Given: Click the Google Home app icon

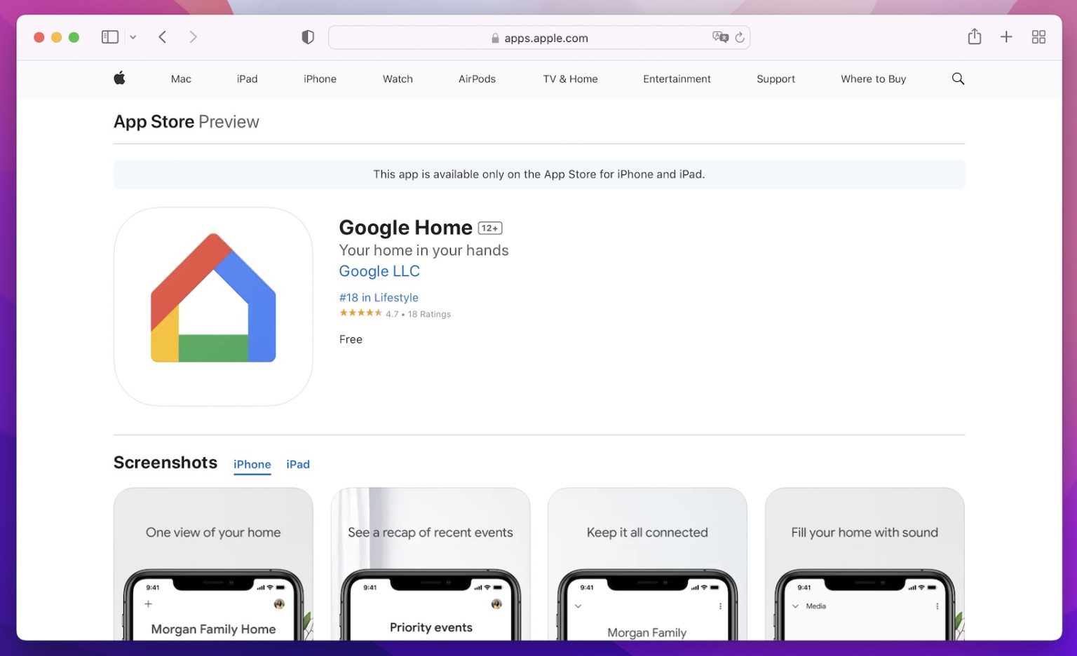Looking at the screenshot, I should [213, 306].
